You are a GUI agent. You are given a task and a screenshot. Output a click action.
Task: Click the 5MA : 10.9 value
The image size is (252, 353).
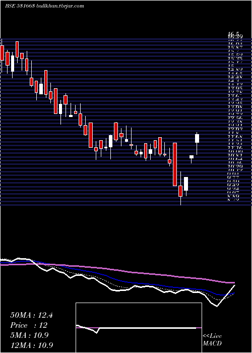(x=29, y=335)
